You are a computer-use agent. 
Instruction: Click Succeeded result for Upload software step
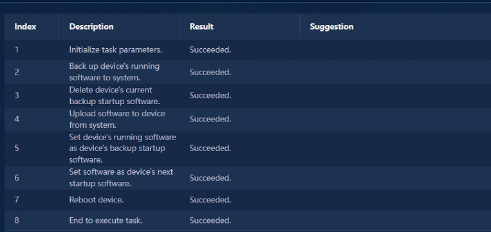[210, 119]
